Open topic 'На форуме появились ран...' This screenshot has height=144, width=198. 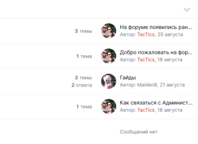tap(156, 27)
